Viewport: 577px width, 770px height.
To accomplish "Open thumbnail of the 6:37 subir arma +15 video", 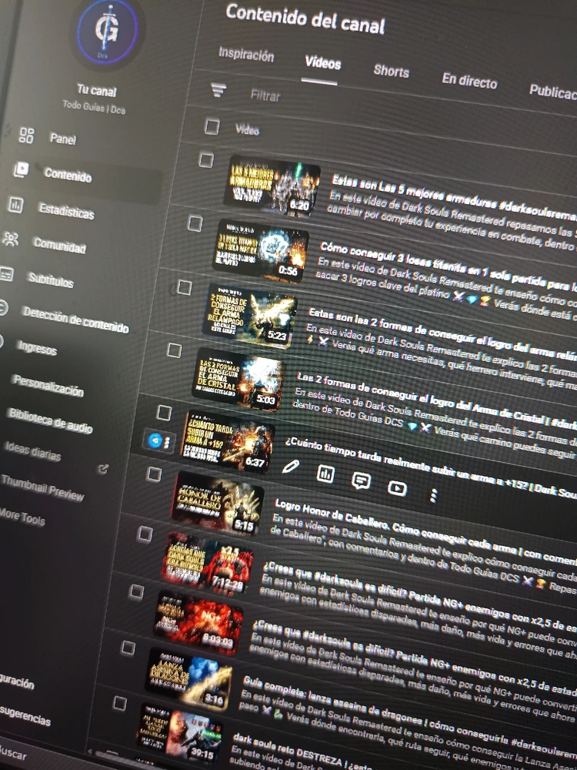I will pyautogui.click(x=228, y=441).
